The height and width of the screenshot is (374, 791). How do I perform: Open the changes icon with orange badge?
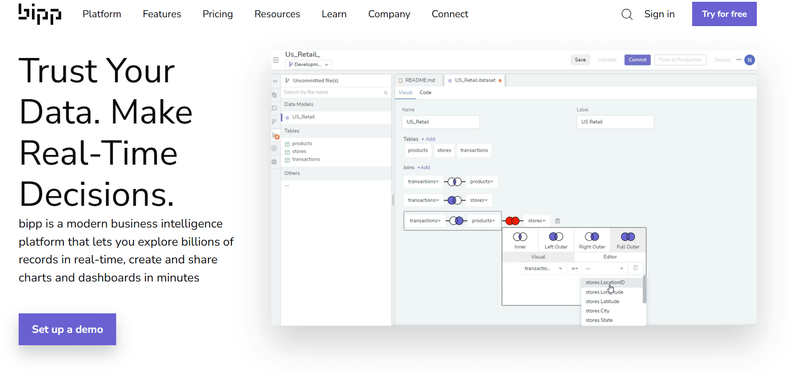click(x=275, y=136)
